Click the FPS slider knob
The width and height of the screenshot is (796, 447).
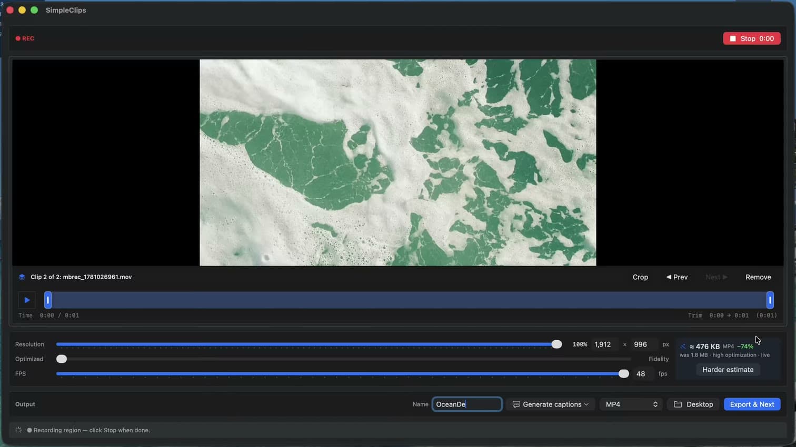click(x=624, y=374)
